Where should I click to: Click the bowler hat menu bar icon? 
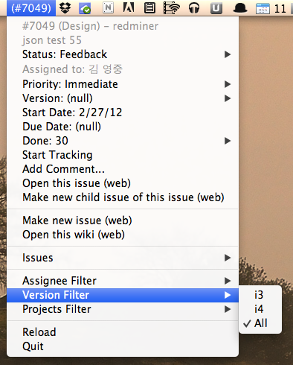(240, 8)
